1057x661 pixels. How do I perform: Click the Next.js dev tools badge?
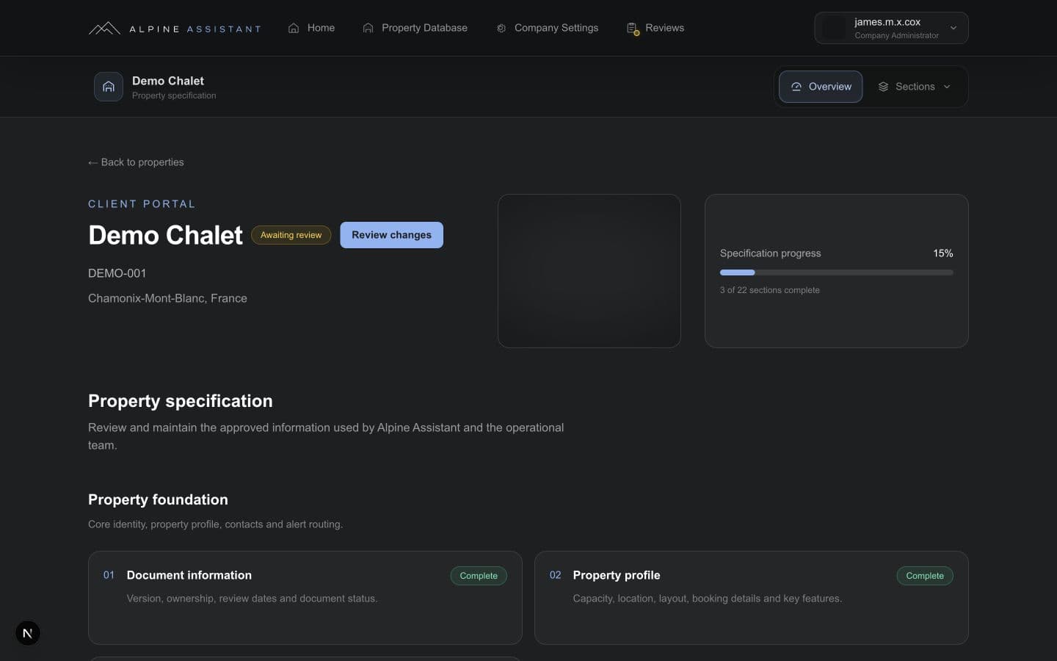point(28,633)
